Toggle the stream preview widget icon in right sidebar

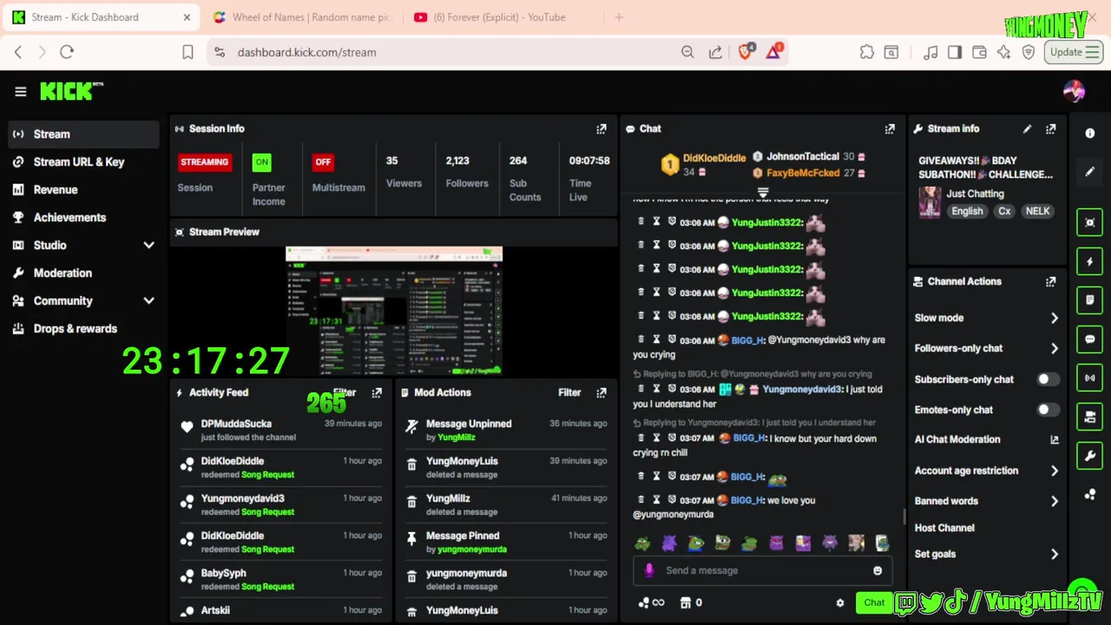coord(1090,222)
